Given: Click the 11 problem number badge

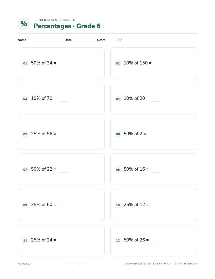Looking at the screenshot, I should 25,240.
